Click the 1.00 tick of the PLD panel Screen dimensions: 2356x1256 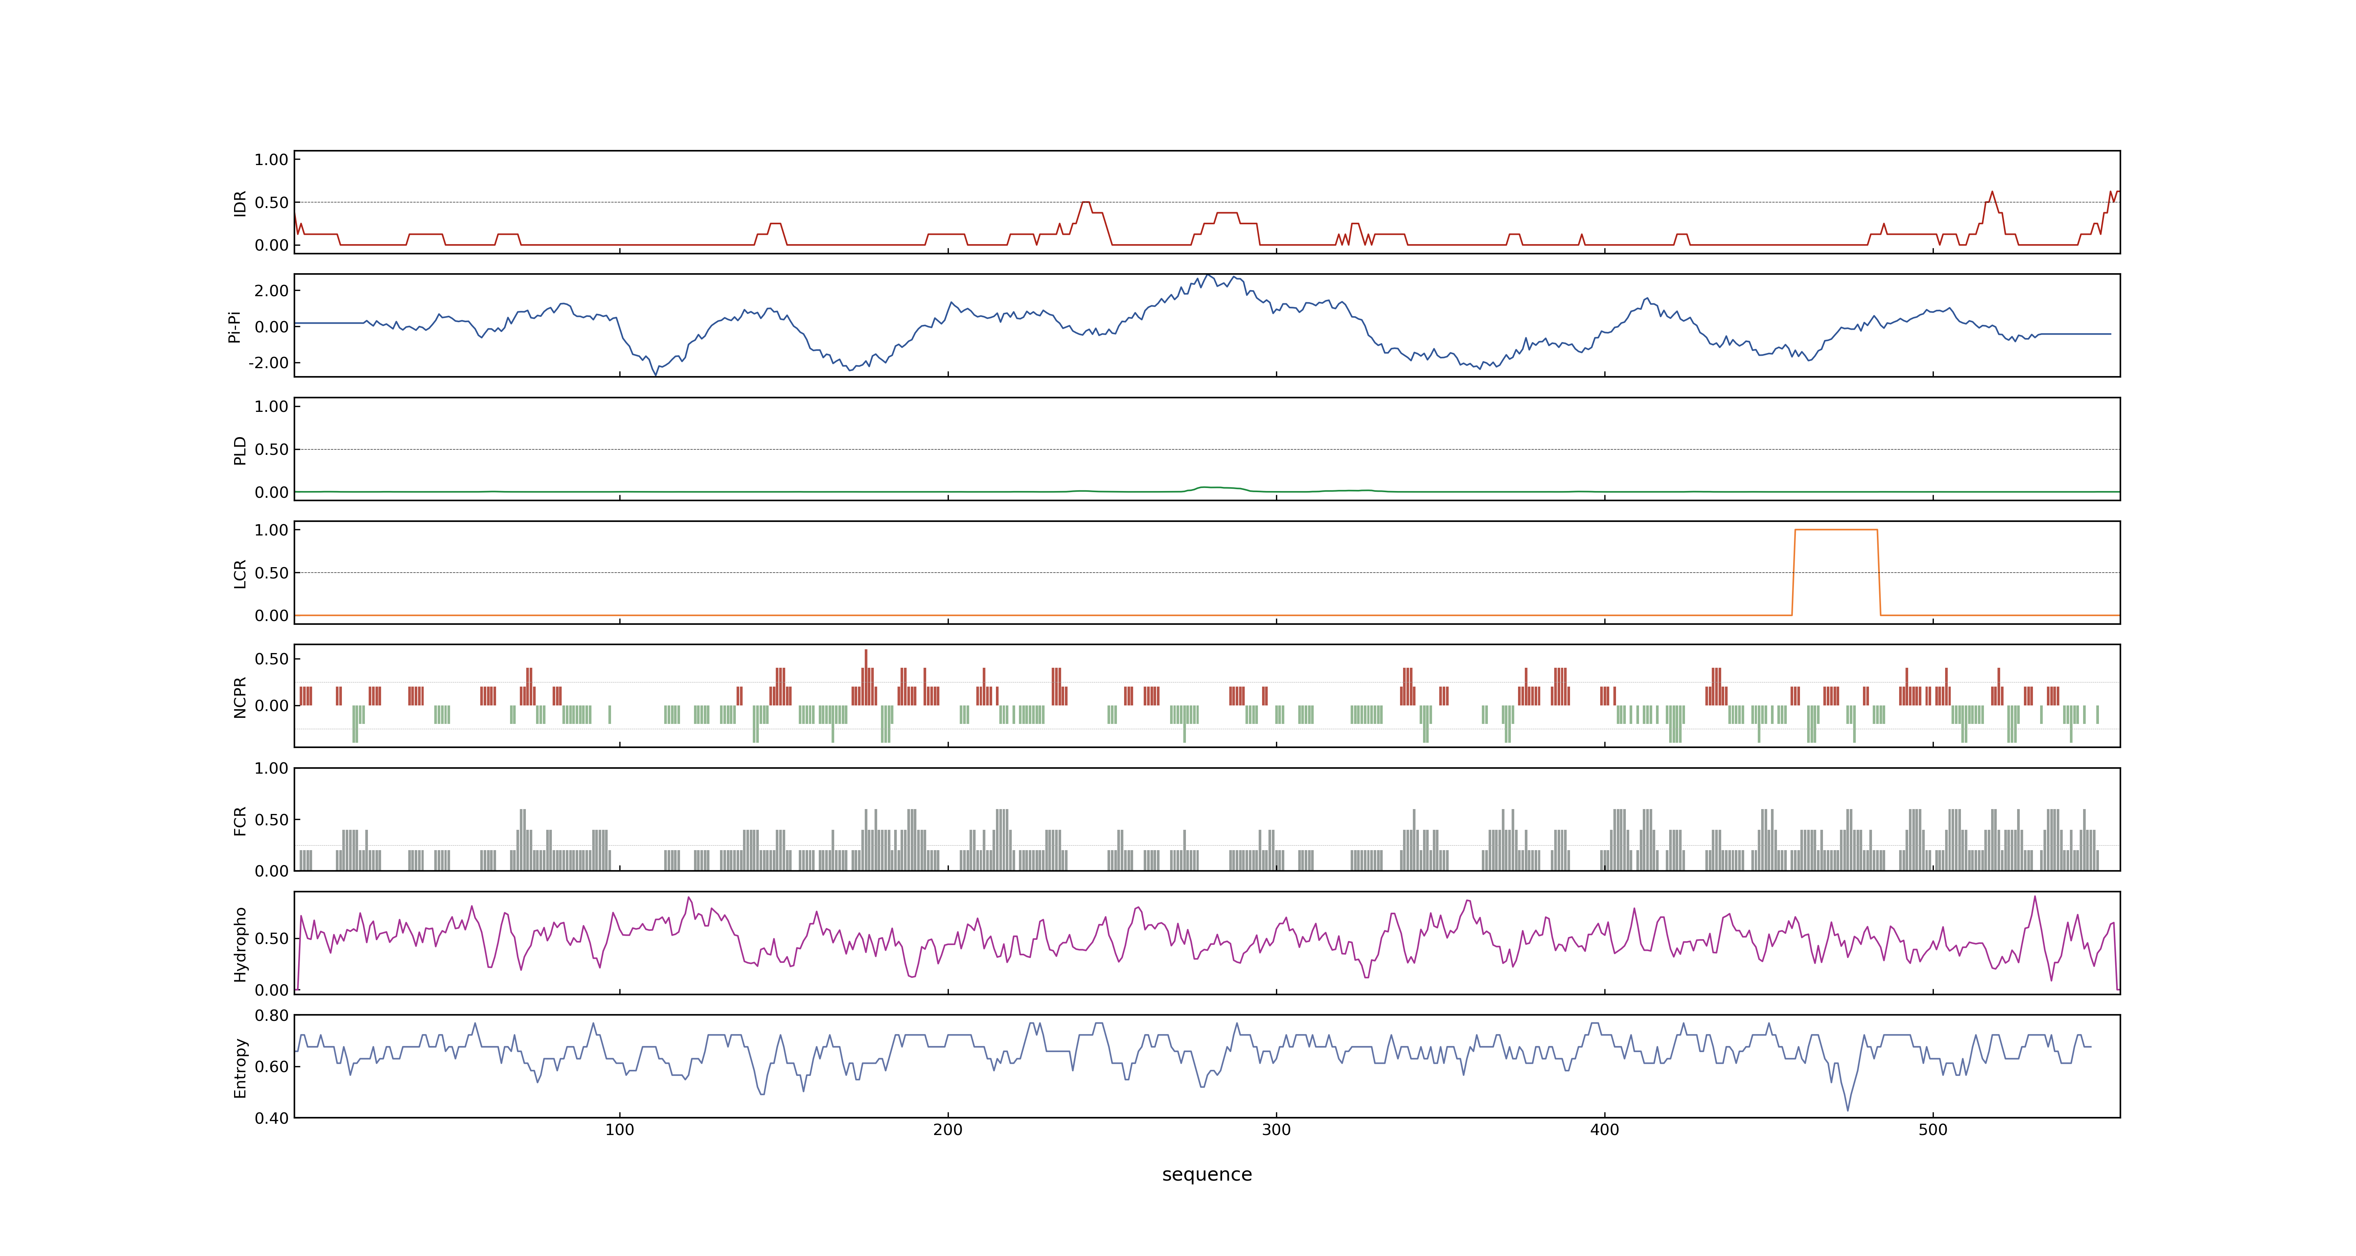pos(272,407)
